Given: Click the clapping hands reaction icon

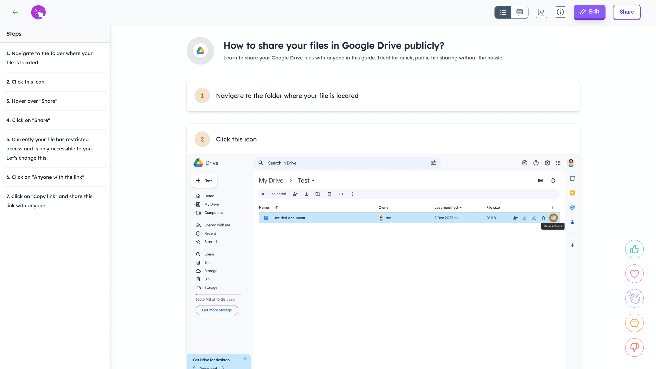Looking at the screenshot, I should (634, 298).
